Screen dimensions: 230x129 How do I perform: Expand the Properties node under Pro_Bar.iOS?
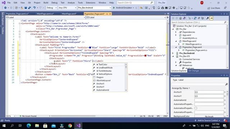[x=176, y=62]
